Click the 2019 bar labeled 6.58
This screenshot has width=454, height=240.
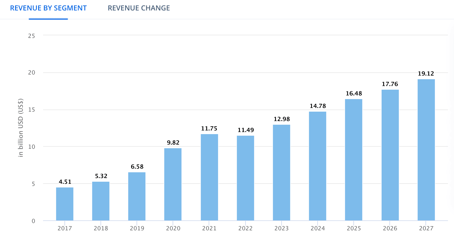[x=137, y=196]
